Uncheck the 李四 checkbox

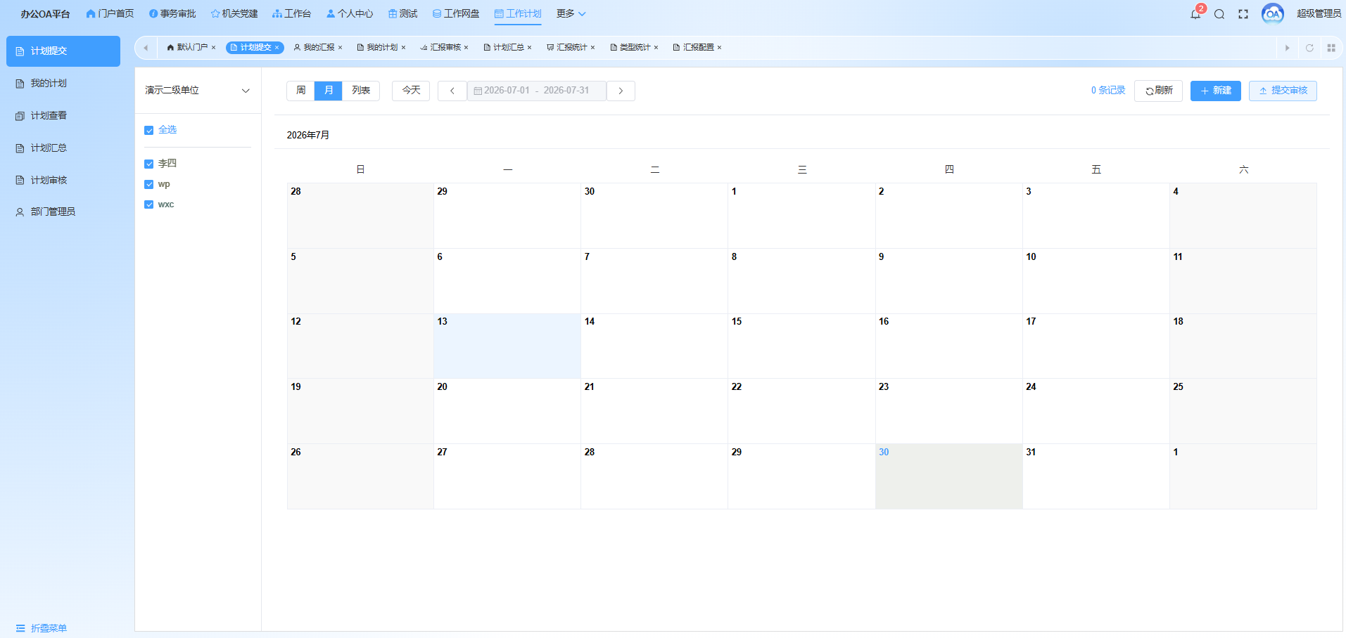point(148,164)
